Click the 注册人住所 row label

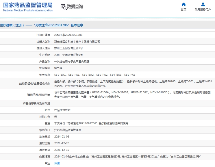click(x=43, y=48)
